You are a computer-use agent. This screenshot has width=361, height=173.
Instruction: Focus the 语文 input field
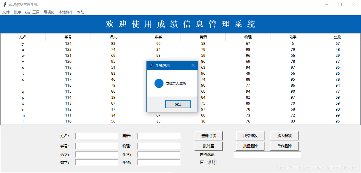click(x=97, y=155)
